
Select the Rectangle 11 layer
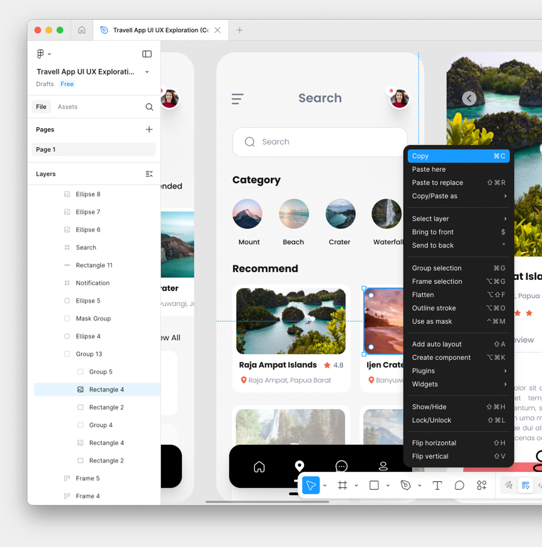(94, 265)
